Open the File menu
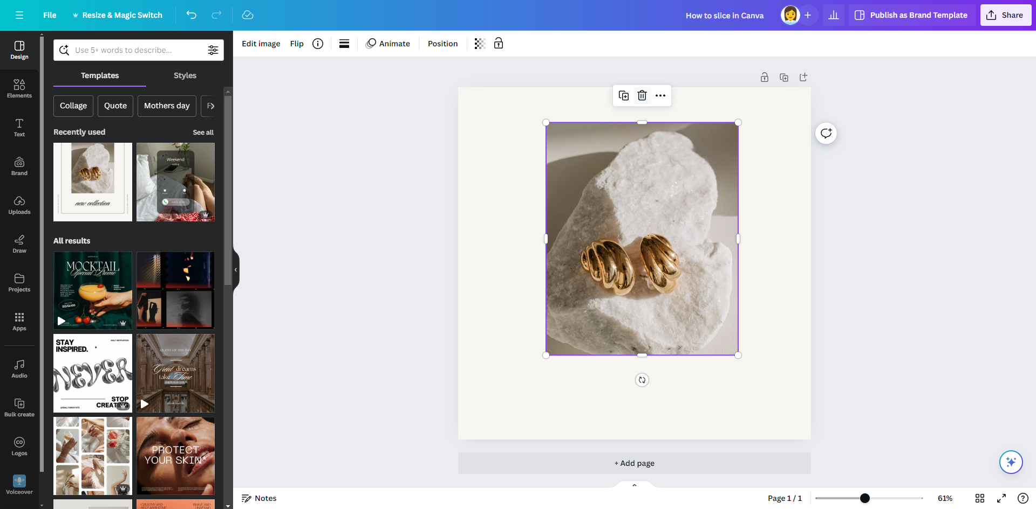This screenshot has width=1036, height=509. [x=50, y=15]
